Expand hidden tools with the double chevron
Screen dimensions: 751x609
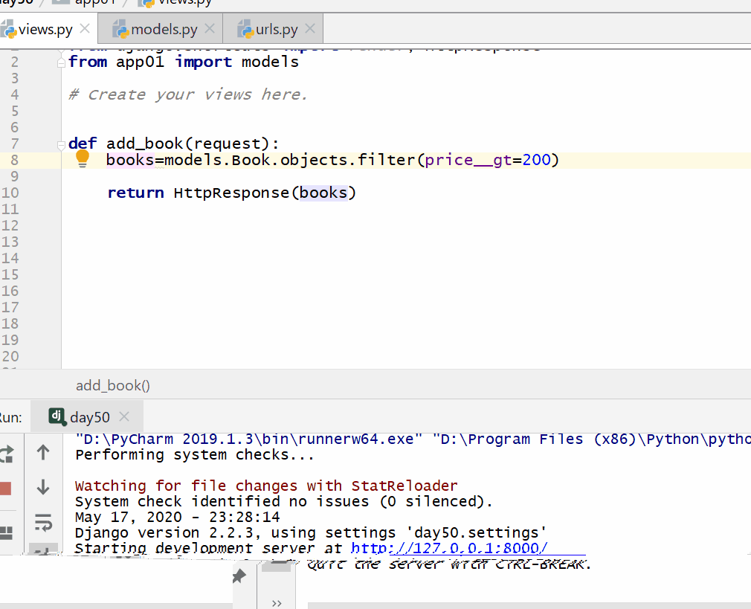[x=277, y=602]
